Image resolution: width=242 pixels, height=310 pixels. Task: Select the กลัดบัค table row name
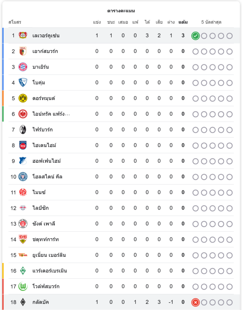coord(41,302)
